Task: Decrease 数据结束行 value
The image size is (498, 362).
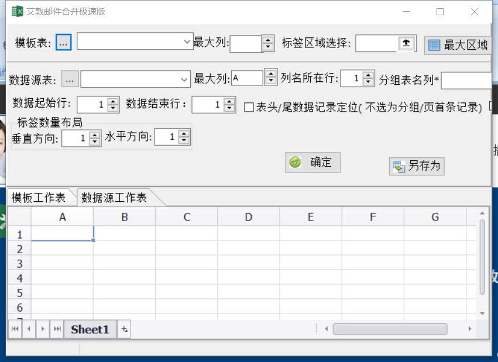Action: pyautogui.click(x=229, y=108)
